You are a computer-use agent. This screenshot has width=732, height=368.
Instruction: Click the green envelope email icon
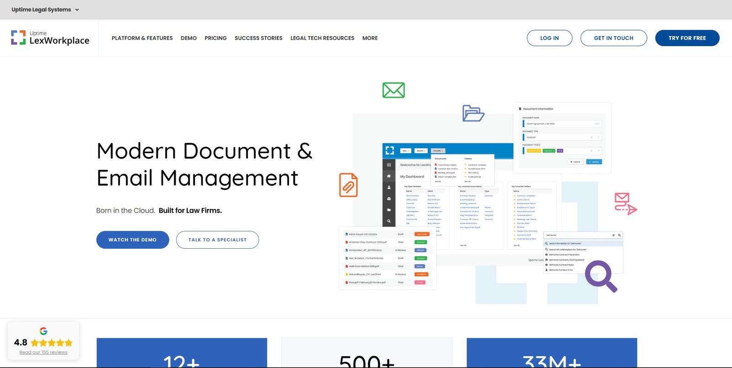393,90
